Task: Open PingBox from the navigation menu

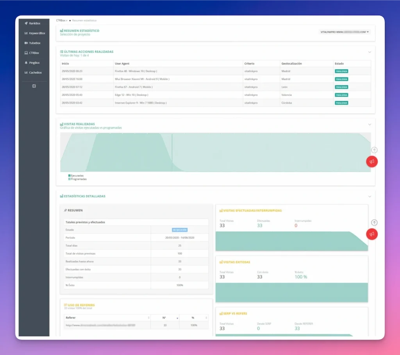Action: click(33, 62)
